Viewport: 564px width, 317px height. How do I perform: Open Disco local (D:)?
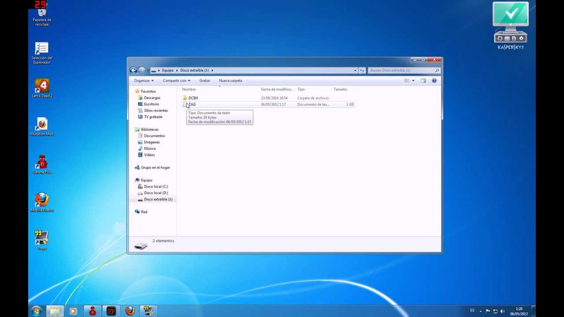tap(156, 193)
